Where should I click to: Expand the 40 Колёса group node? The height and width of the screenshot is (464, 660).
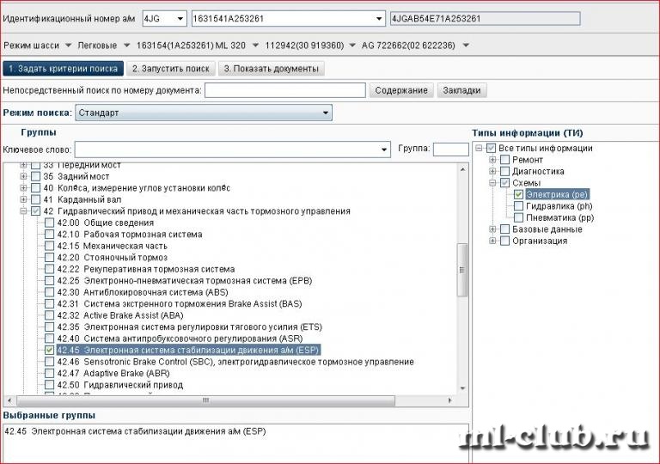(x=22, y=188)
